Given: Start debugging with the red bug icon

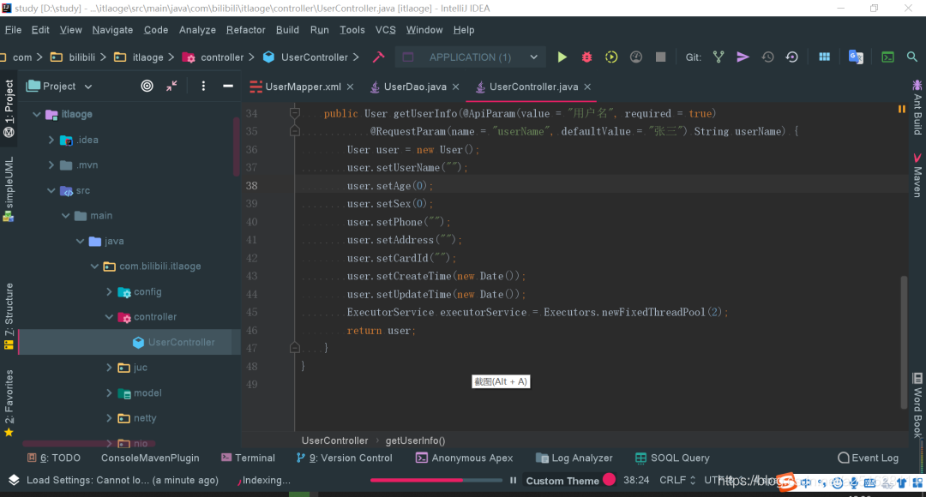Looking at the screenshot, I should [x=586, y=57].
